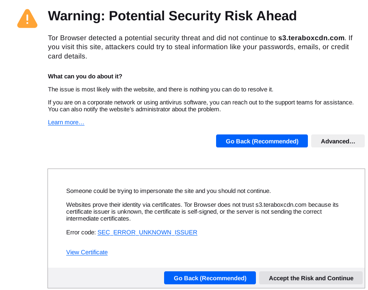Screen dimensions: 368x290
Task: Click Go Back (Recommended) beside Accept the Risk
Action: point(210,278)
